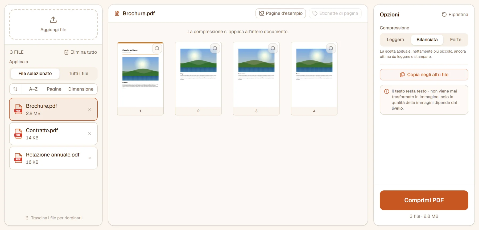Click Copia negli altri file
Screen dimensions: 479x230
[x=424, y=75]
